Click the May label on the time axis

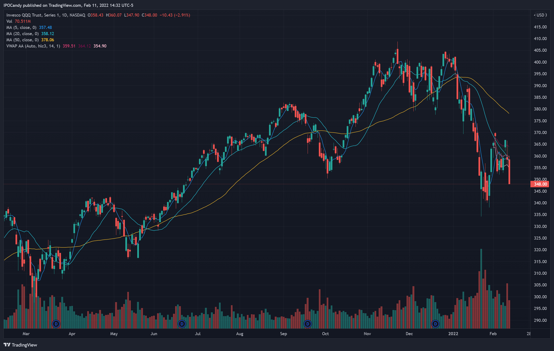coord(113,334)
